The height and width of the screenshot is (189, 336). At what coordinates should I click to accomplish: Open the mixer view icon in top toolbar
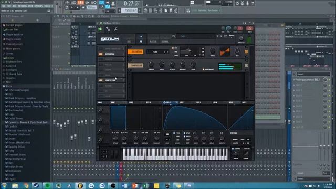point(161,10)
